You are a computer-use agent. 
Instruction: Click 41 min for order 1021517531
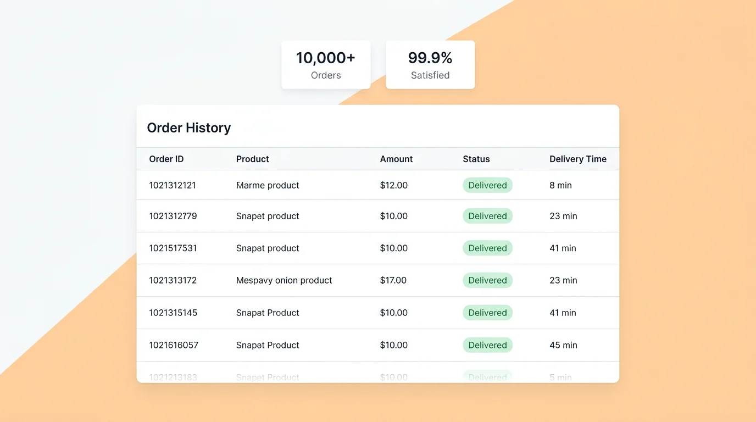[x=563, y=248]
